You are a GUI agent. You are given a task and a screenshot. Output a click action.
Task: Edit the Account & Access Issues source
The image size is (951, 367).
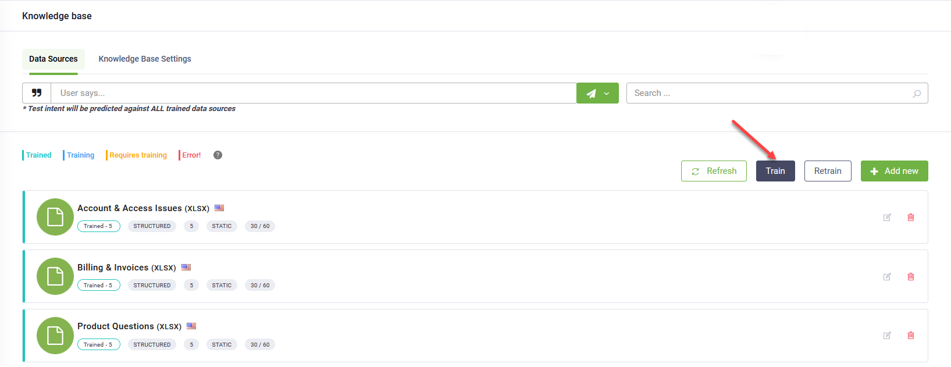click(x=887, y=218)
